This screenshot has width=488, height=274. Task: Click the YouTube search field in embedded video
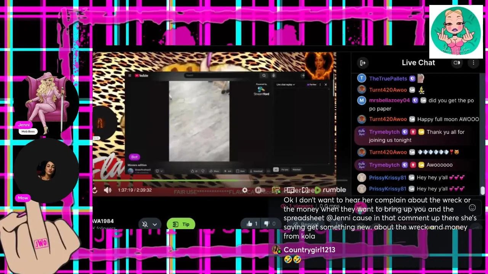pyautogui.click(x=222, y=75)
